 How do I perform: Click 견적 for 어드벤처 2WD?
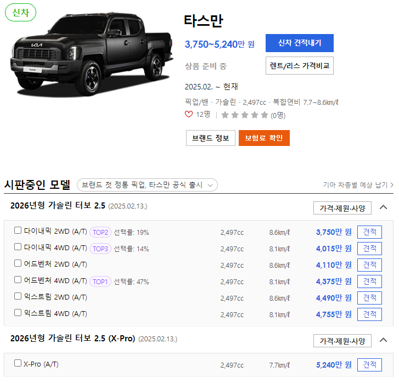click(369, 265)
